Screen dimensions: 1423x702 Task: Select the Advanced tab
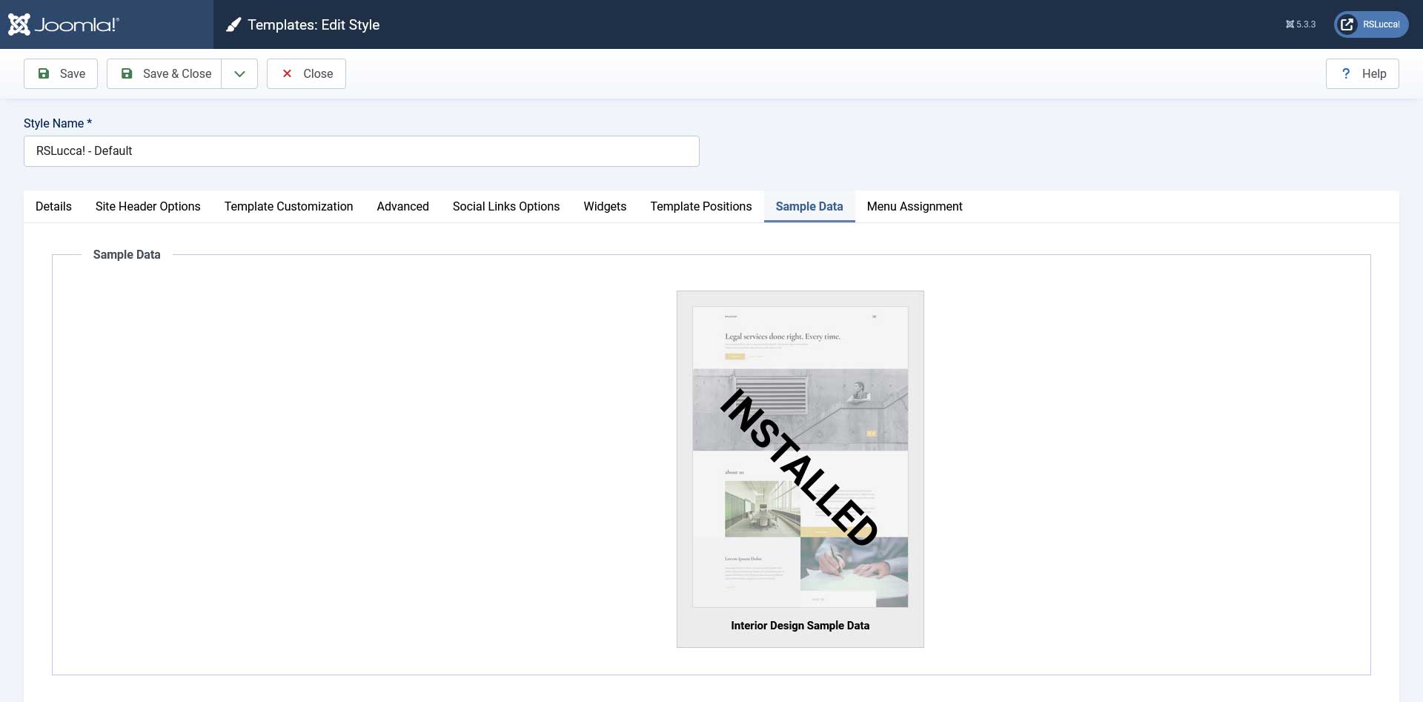402,206
